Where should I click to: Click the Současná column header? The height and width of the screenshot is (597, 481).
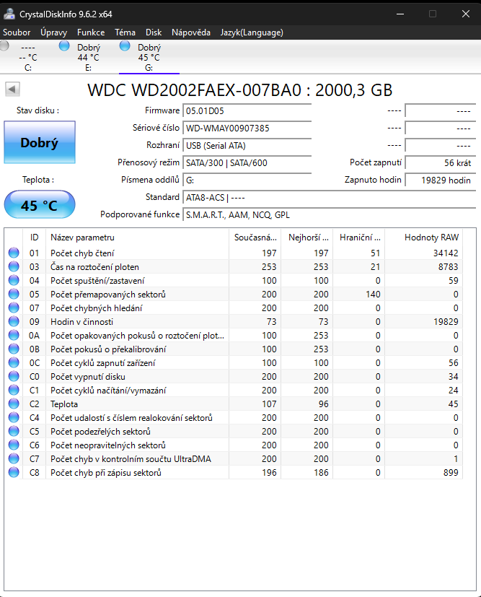click(255, 238)
